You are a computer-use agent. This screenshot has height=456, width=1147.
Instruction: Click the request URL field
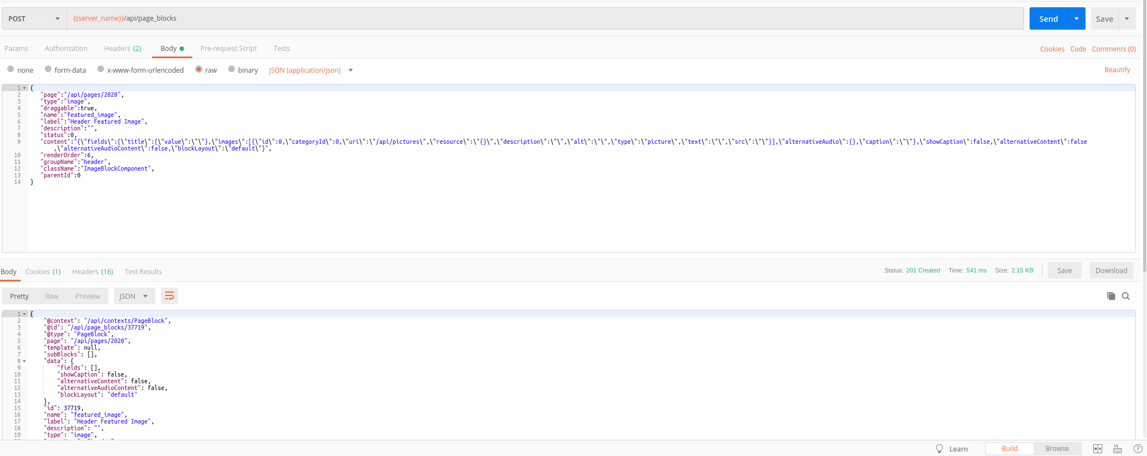(x=545, y=18)
